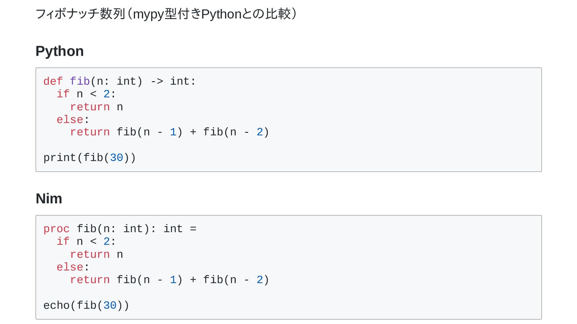The height and width of the screenshot is (324, 577).
Task: Click the Python 'else:' keyword
Action: pos(73,120)
